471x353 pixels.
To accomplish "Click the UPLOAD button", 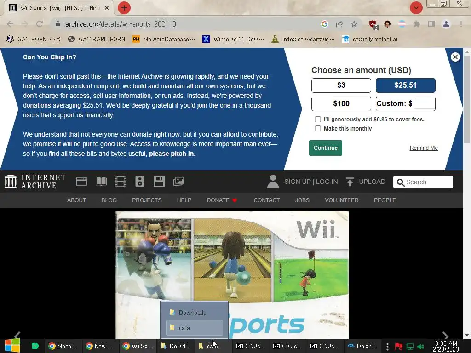I will (366, 182).
